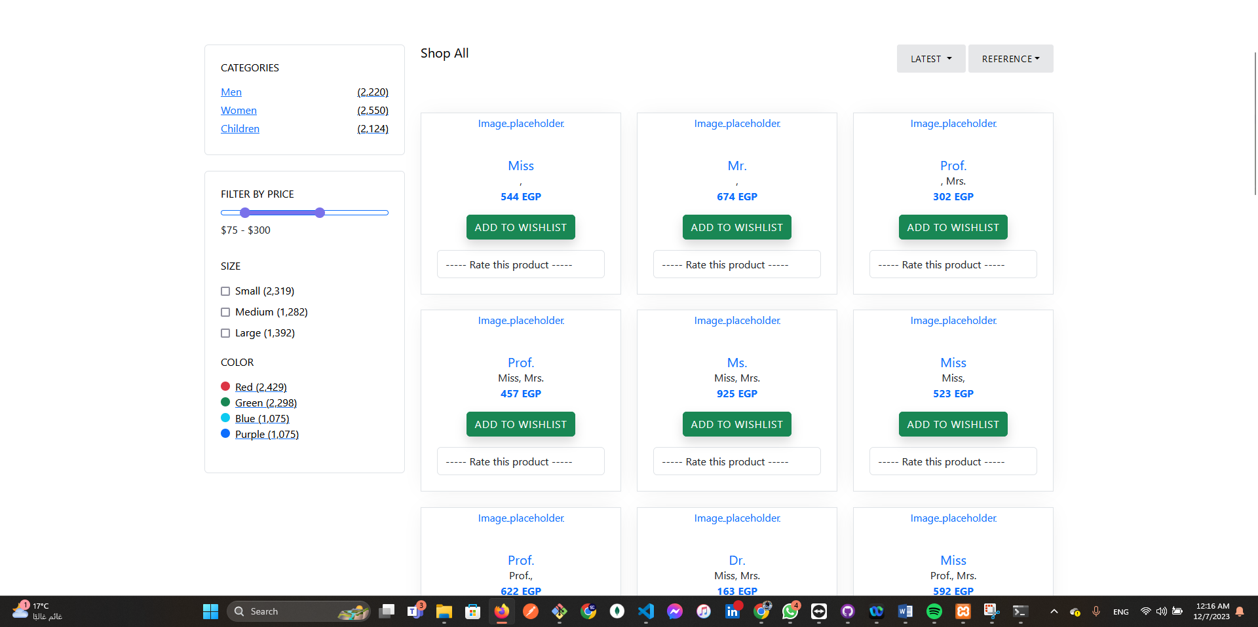
Task: Open GitHub Desktop from the taskbar
Action: coord(848,611)
